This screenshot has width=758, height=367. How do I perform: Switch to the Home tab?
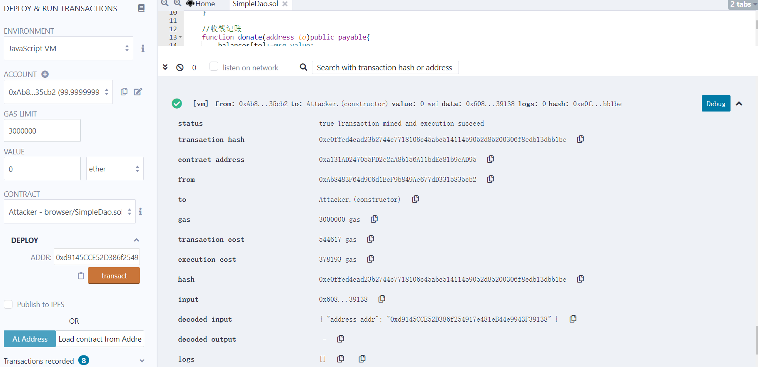(202, 4)
